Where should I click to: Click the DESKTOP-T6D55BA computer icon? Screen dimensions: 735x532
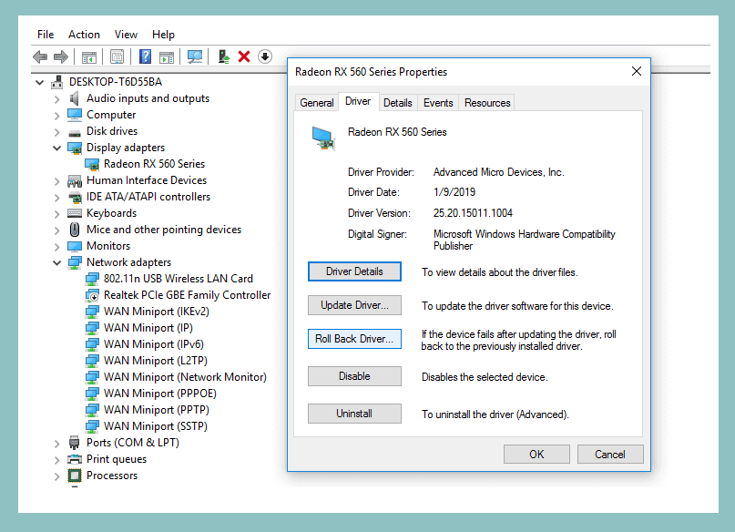[57, 82]
